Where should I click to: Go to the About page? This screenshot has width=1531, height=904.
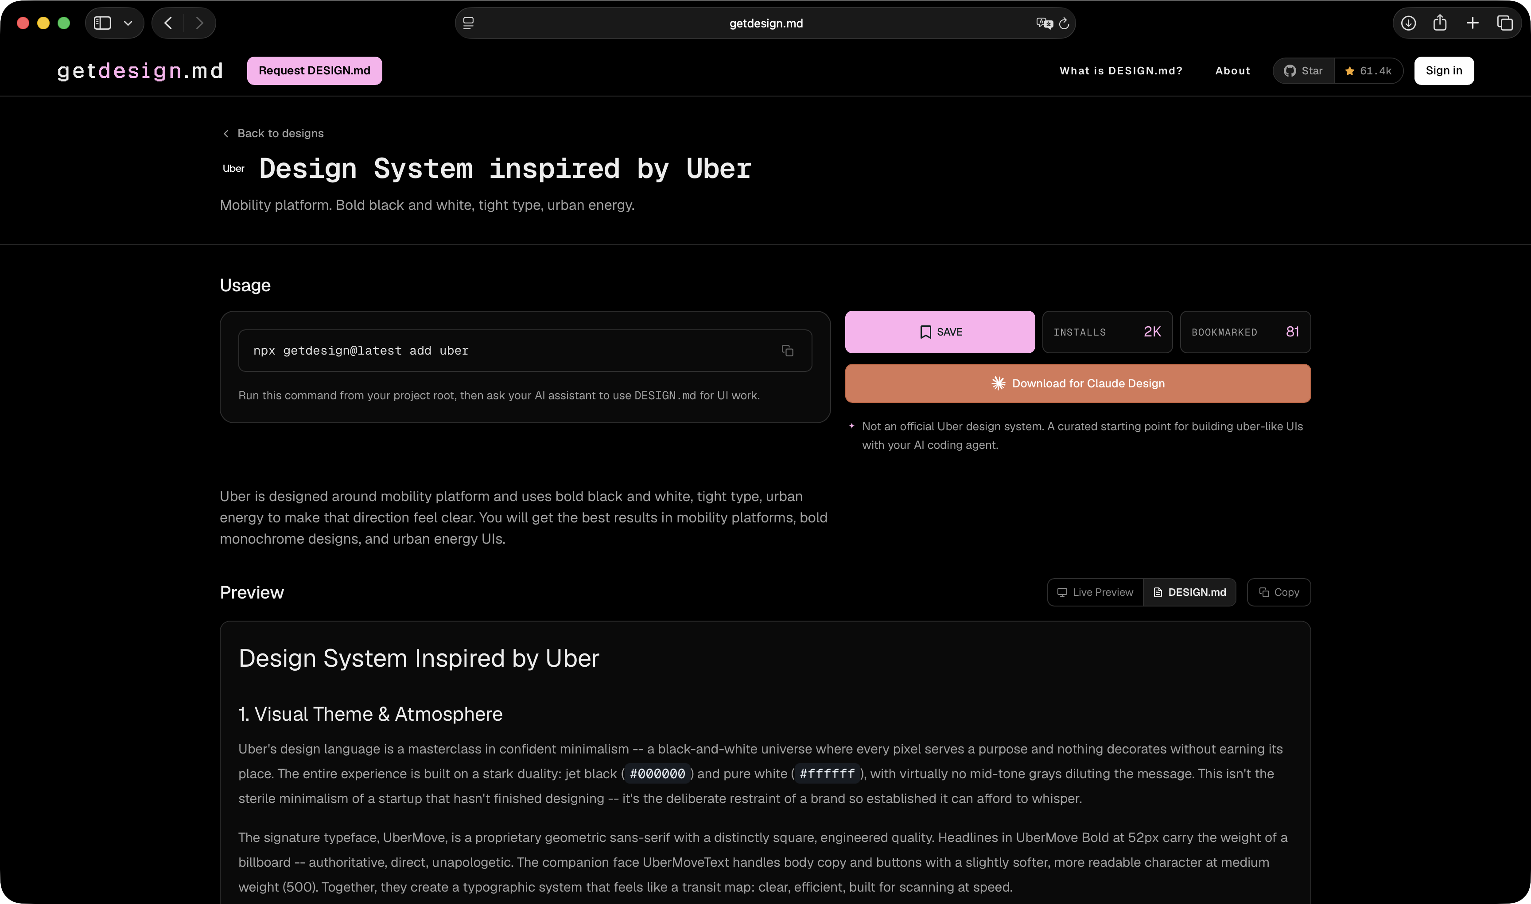(1233, 71)
